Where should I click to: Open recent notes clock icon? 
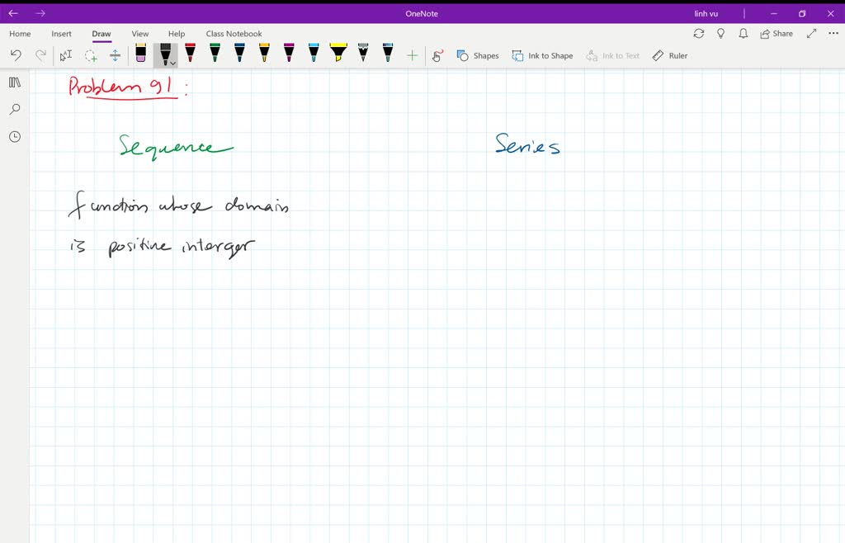(15, 137)
